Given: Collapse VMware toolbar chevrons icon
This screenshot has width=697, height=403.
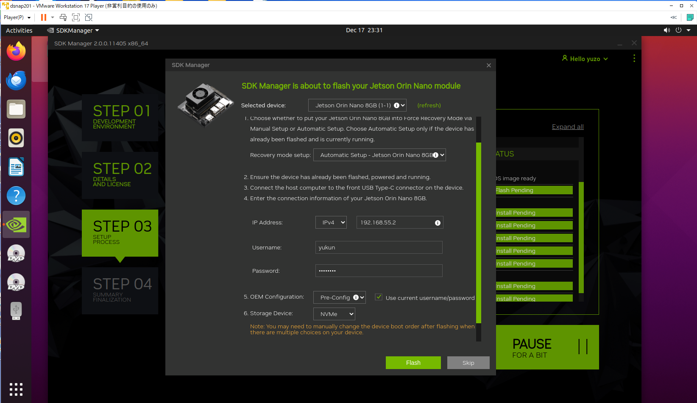Looking at the screenshot, I should [x=674, y=17].
